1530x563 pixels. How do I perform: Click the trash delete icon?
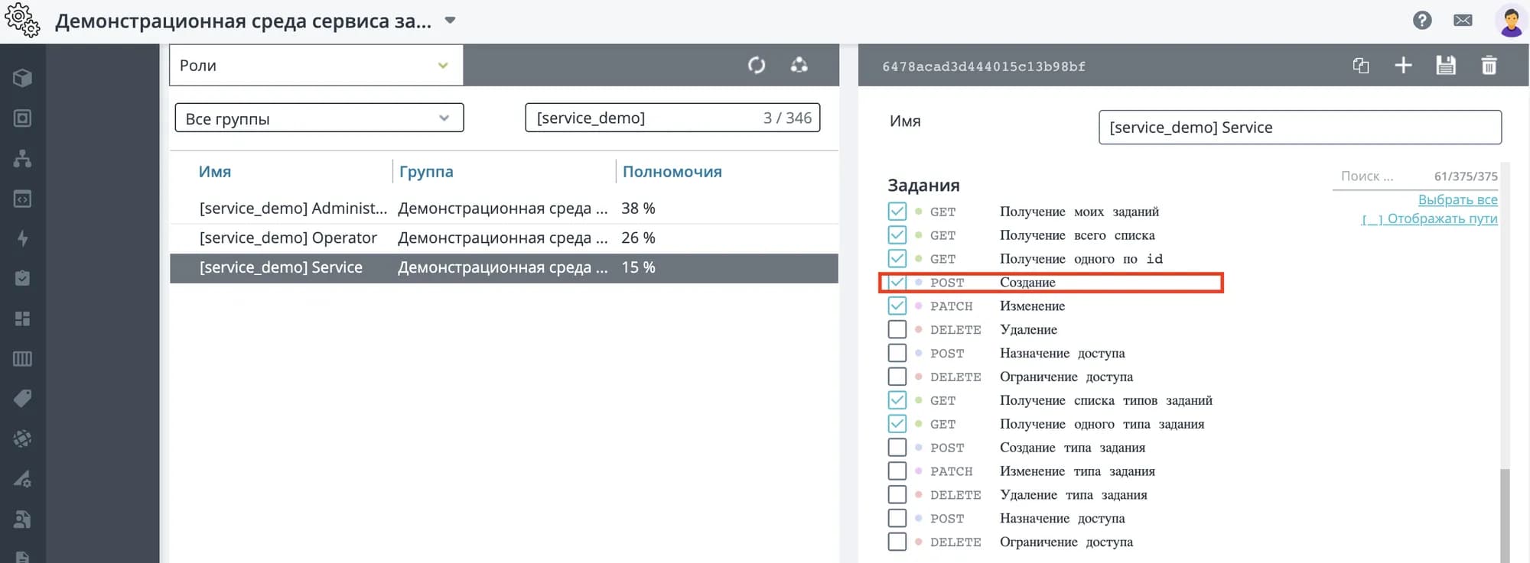click(x=1488, y=66)
